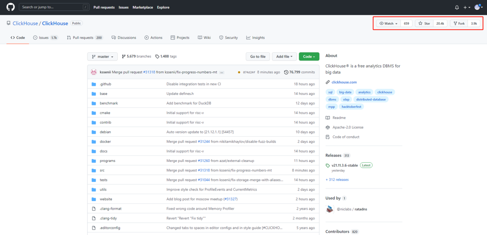Open the plus create-new menu
Viewport: 487px width, 235px height.
(467, 7)
